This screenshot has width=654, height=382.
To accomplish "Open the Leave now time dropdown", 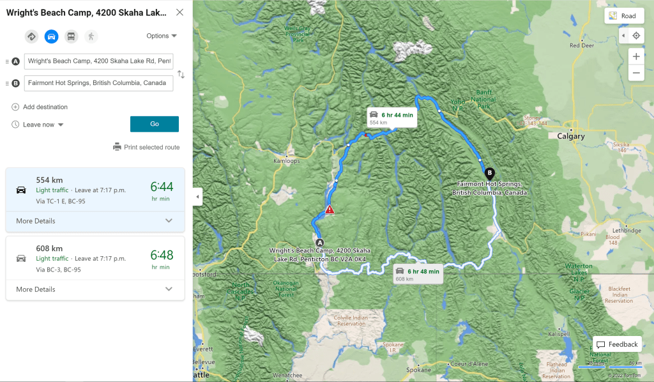I will point(42,125).
